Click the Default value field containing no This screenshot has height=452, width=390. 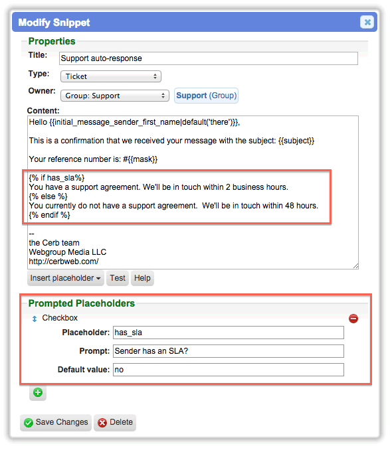click(229, 370)
